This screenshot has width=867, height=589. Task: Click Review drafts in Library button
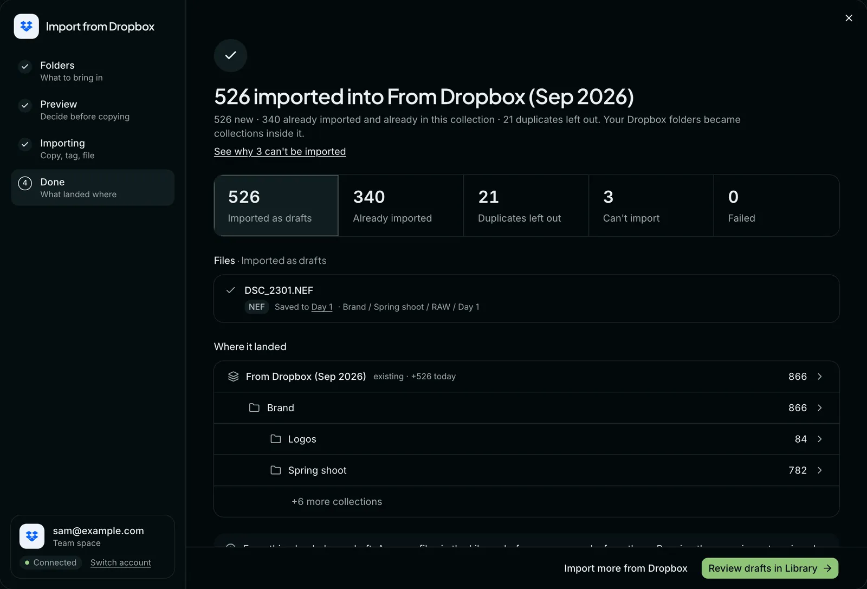coord(770,568)
